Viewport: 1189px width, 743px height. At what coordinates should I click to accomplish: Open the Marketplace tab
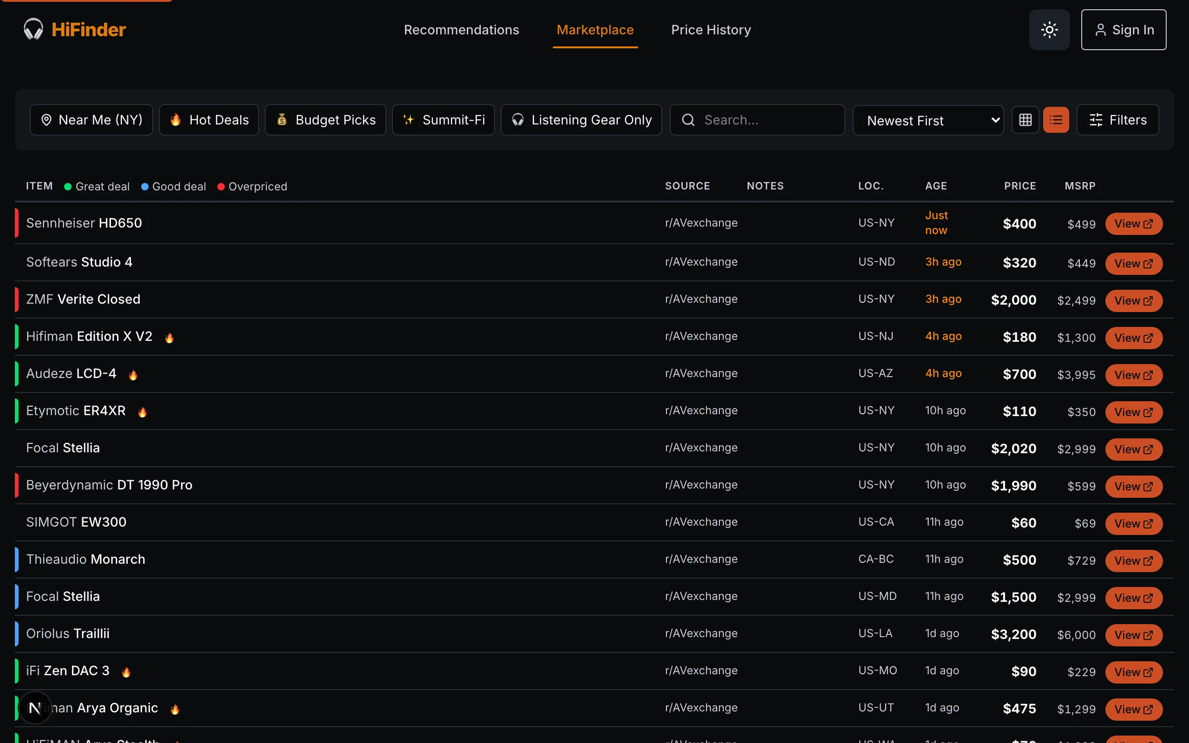595,30
